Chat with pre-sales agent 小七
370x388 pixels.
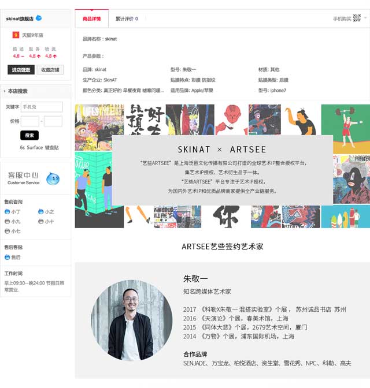pyautogui.click(x=12, y=232)
